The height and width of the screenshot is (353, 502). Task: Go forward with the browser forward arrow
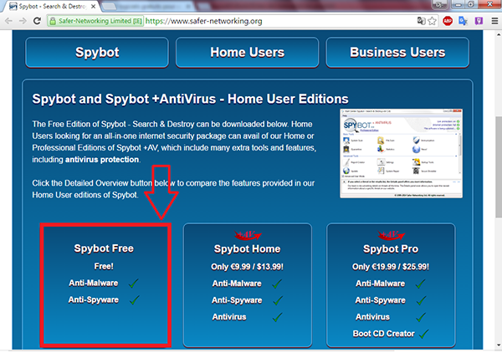point(23,21)
